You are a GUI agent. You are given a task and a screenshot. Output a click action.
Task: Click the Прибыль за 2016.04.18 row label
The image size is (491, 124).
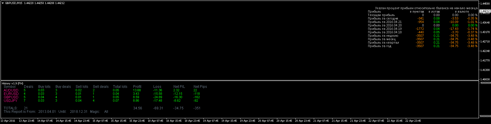(x=385, y=32)
